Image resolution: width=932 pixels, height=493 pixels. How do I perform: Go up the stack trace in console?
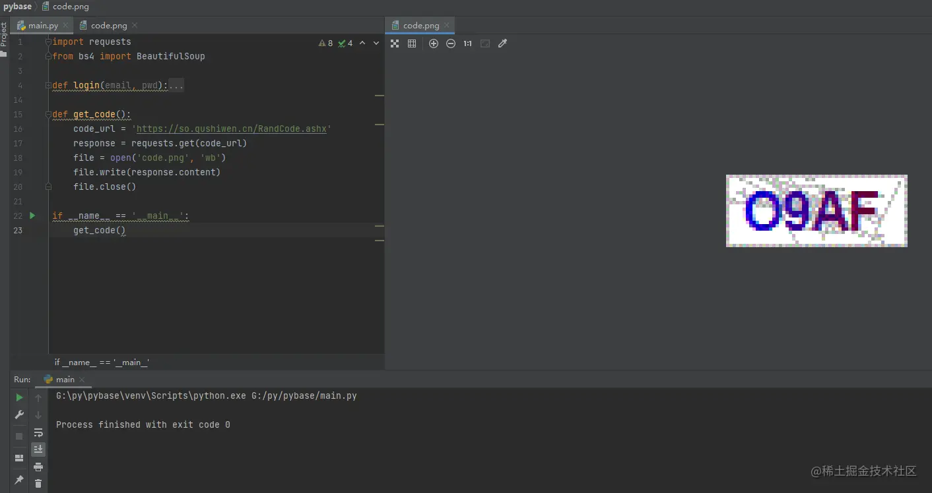pos(38,398)
